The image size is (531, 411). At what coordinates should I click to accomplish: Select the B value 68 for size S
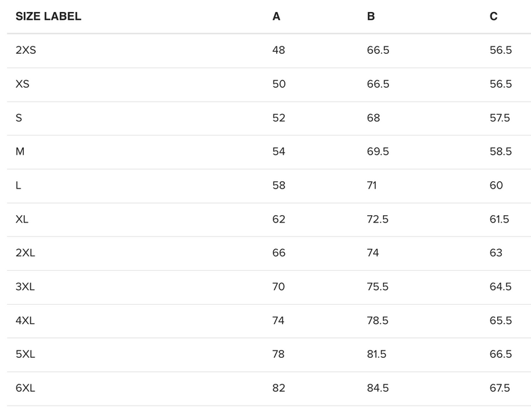point(374,118)
